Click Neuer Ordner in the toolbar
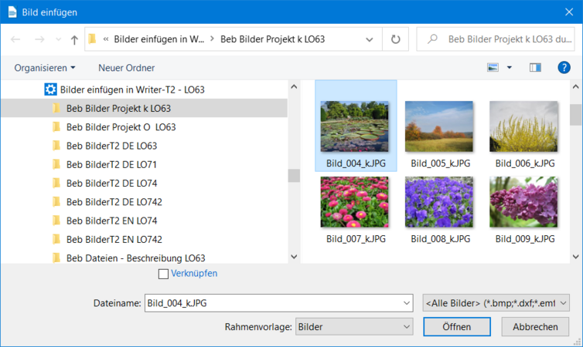This screenshot has height=347, width=583. (x=126, y=68)
